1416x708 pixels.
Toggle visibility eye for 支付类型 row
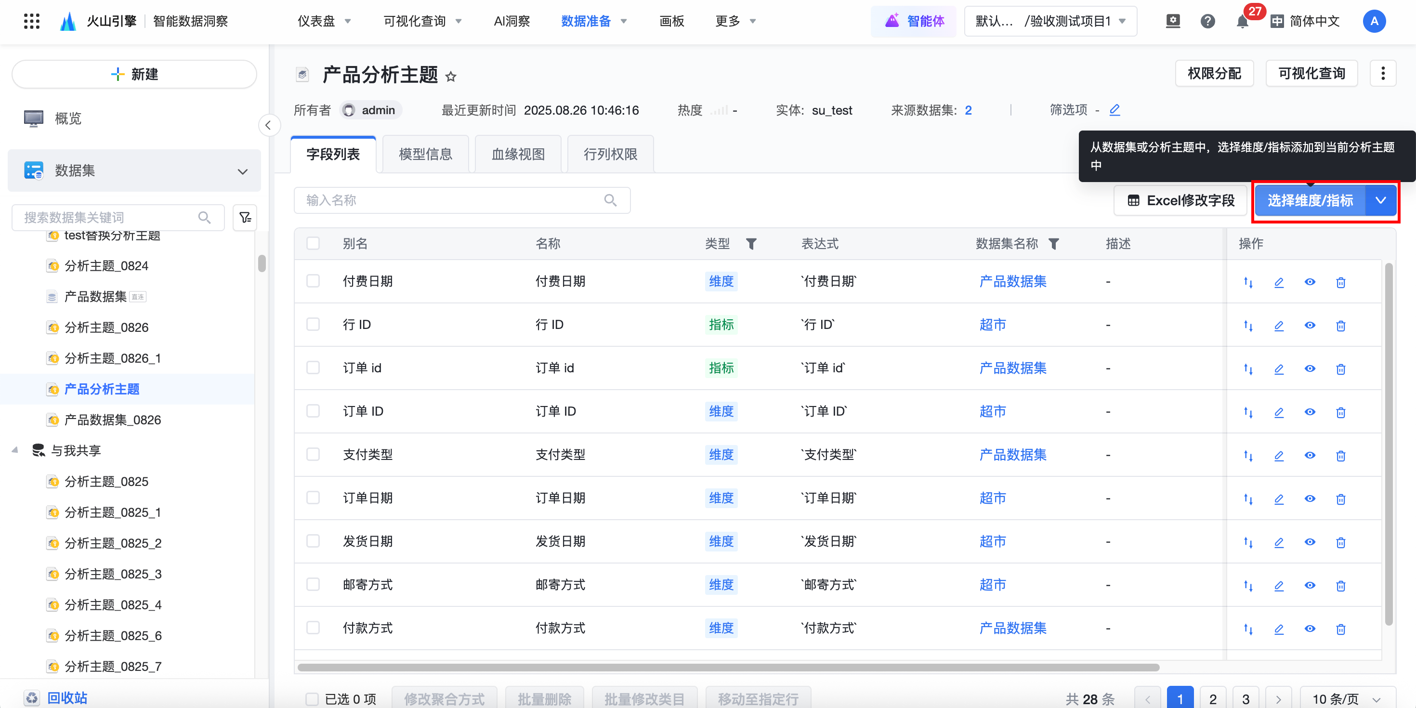tap(1310, 455)
